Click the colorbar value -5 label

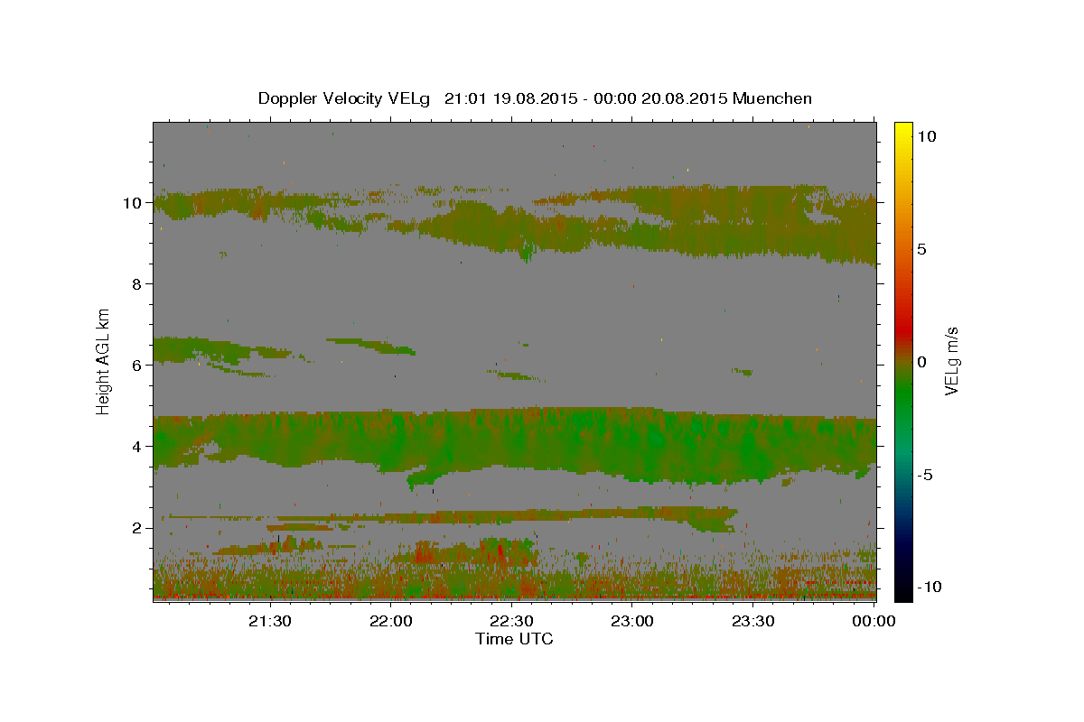point(925,475)
